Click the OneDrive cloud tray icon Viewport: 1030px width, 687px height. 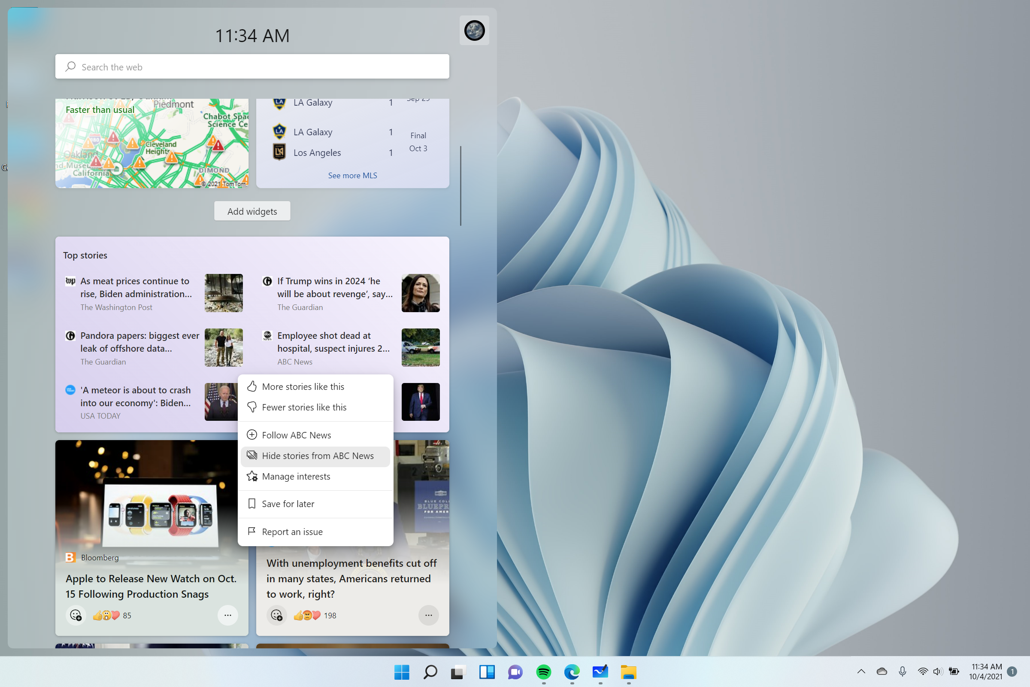(882, 671)
